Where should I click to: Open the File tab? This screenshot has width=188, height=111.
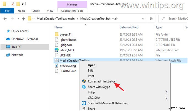[7, 11]
